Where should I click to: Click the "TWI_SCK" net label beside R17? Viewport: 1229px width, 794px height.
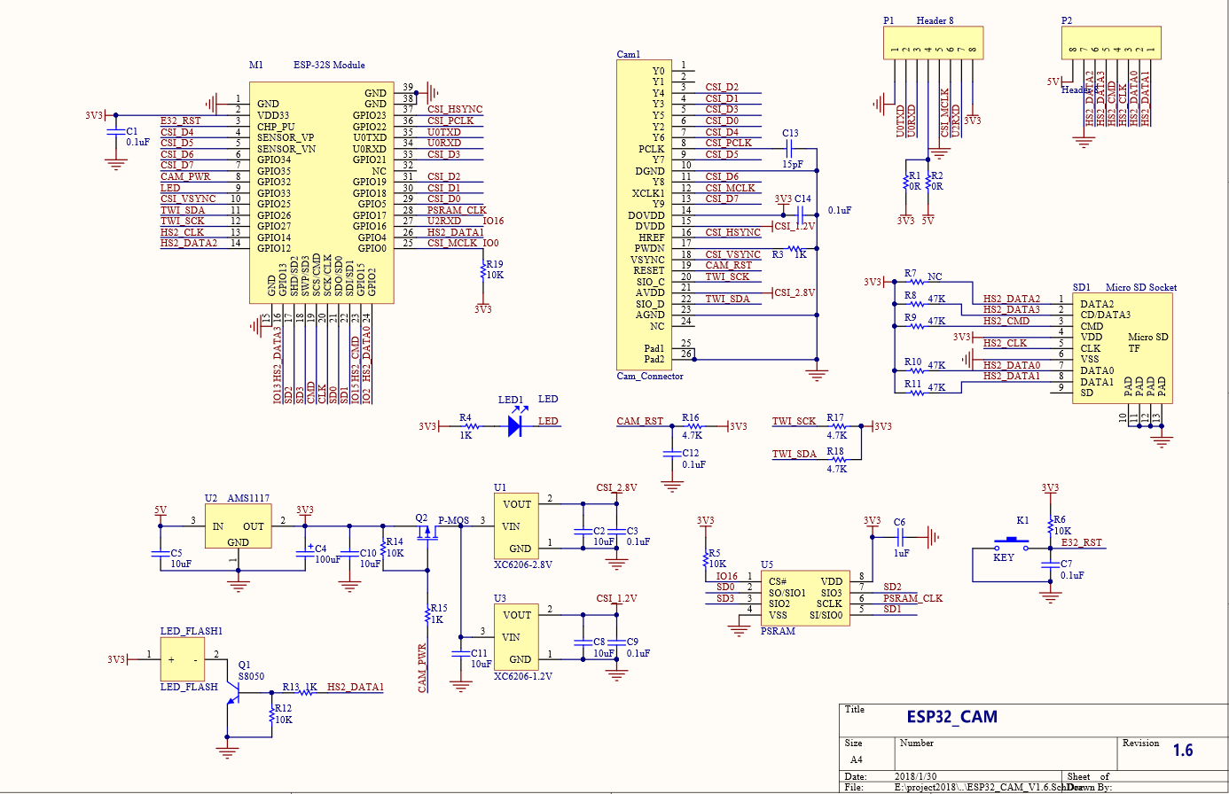pyautogui.click(x=794, y=421)
